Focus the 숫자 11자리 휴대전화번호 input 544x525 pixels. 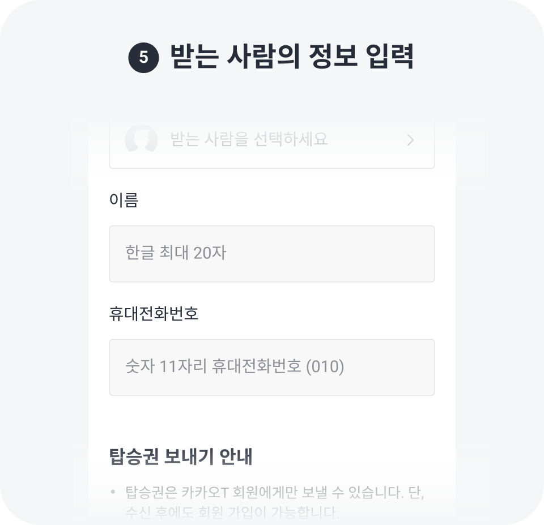click(x=272, y=368)
